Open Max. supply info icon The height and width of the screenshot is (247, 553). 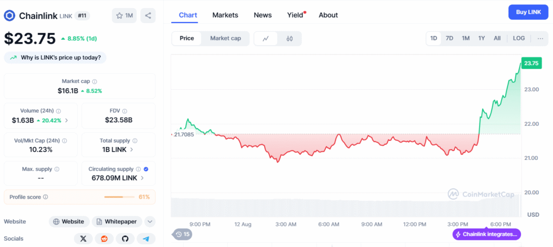click(57, 169)
